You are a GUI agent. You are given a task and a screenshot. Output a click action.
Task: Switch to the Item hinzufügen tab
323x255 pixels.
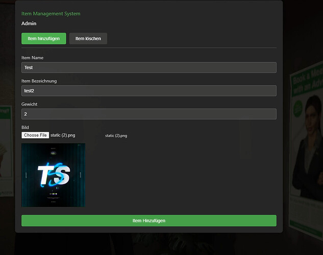44,38
